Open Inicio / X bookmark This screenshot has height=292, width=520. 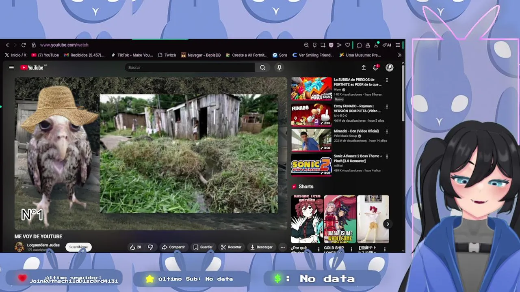16,55
